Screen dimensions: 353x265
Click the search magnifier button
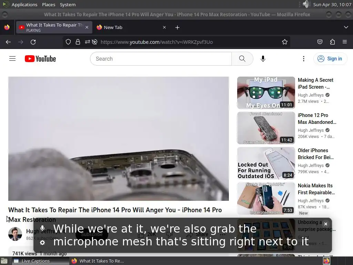(x=242, y=59)
